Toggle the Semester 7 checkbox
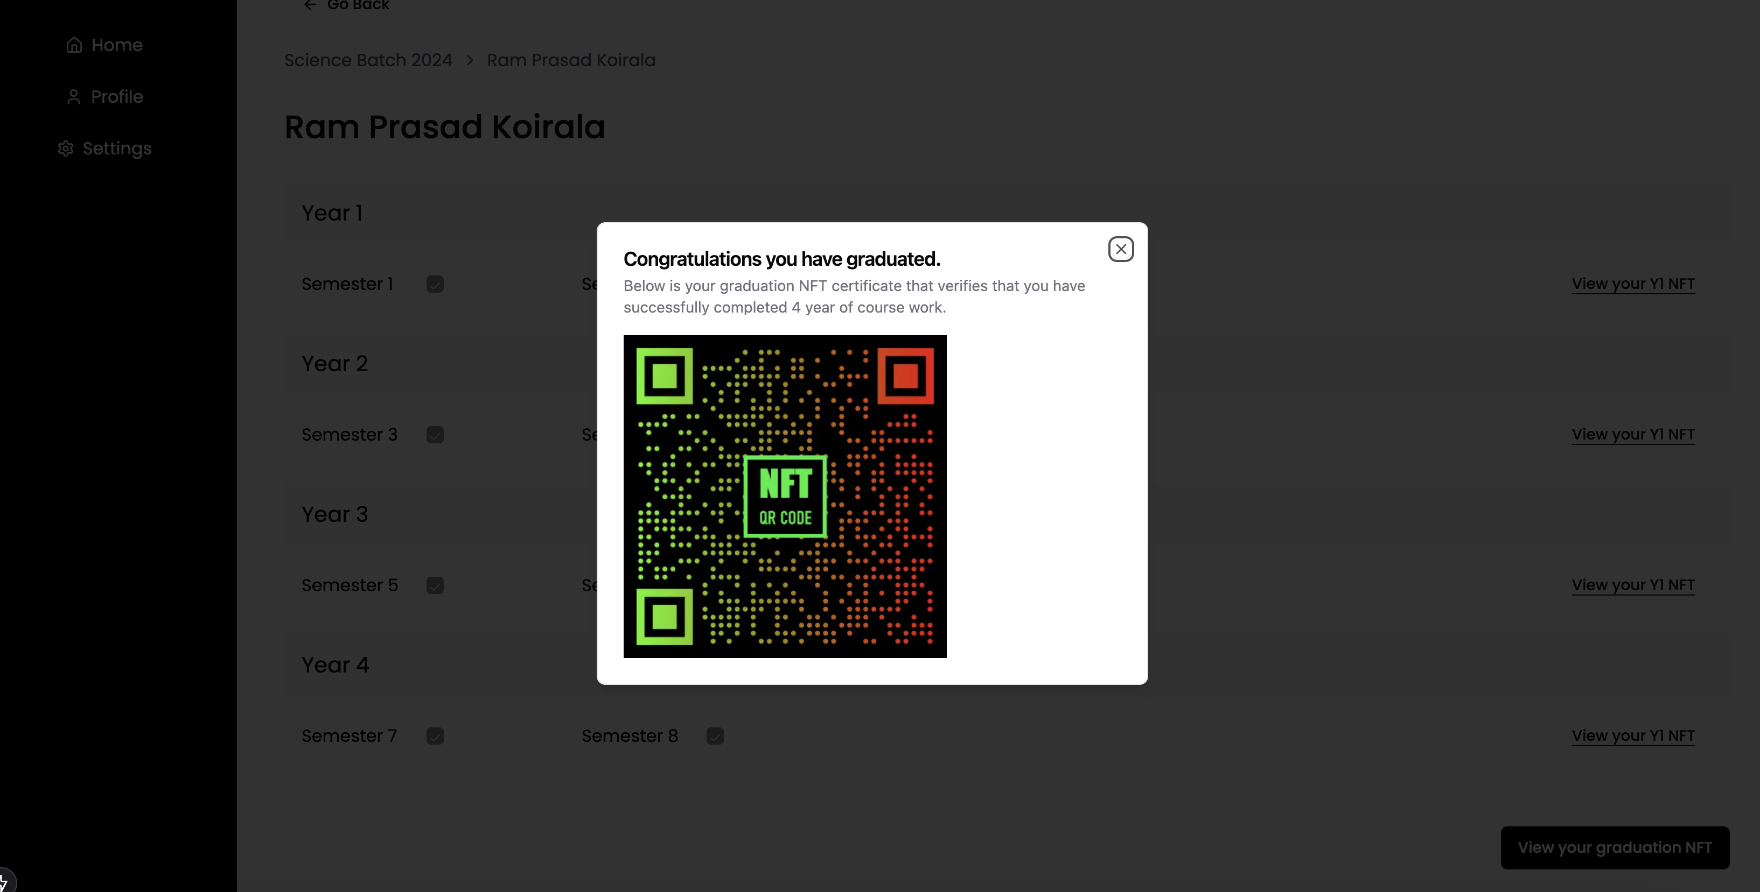 point(435,737)
